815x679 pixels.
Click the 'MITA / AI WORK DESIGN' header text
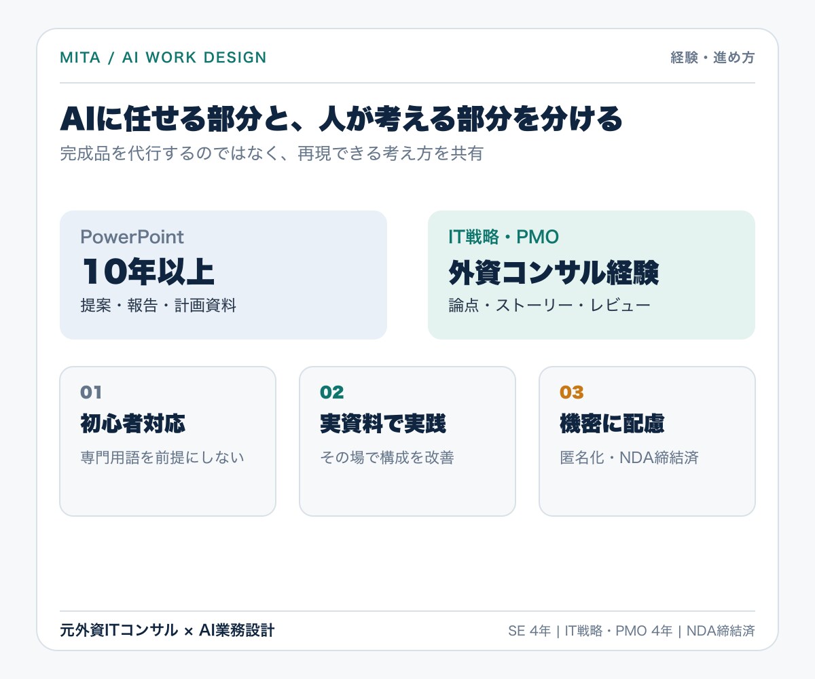coord(163,58)
